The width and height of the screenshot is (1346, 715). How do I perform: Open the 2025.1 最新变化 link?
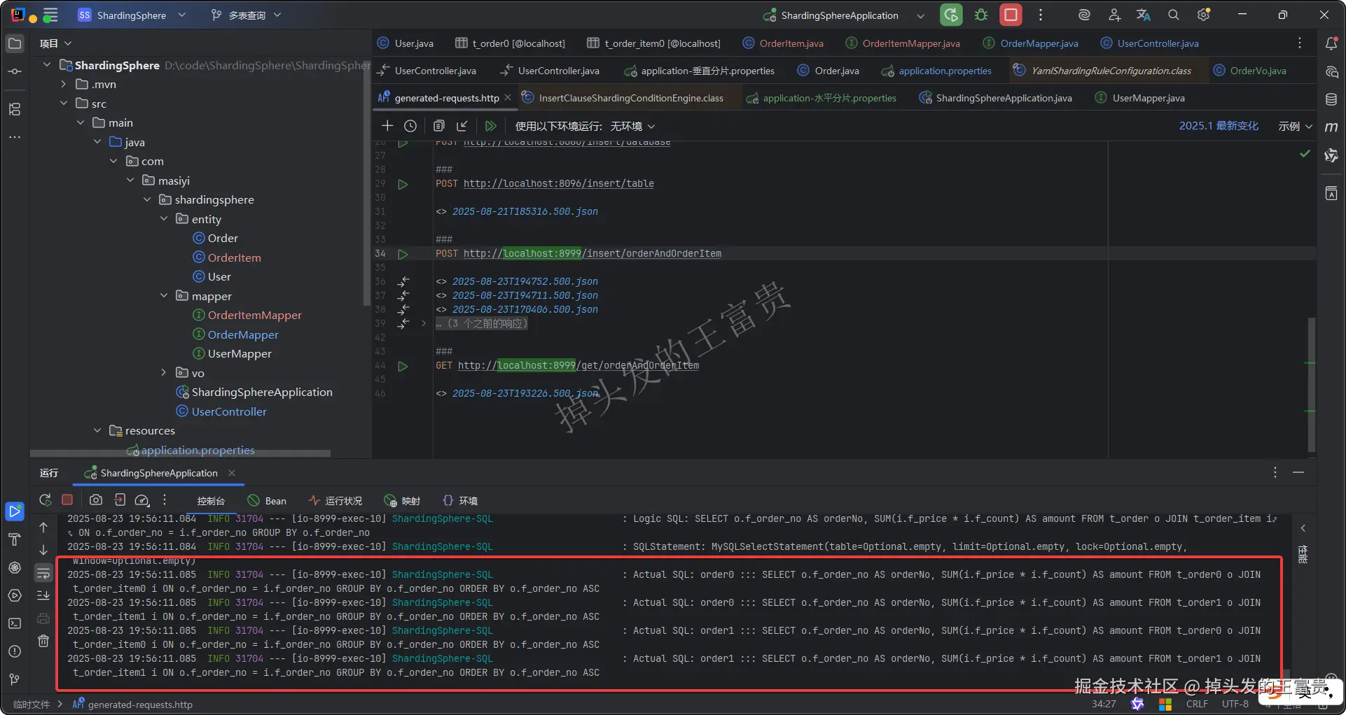click(x=1219, y=126)
